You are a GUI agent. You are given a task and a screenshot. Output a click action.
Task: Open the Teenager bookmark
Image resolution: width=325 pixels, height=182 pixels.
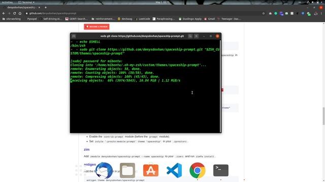click(229, 19)
